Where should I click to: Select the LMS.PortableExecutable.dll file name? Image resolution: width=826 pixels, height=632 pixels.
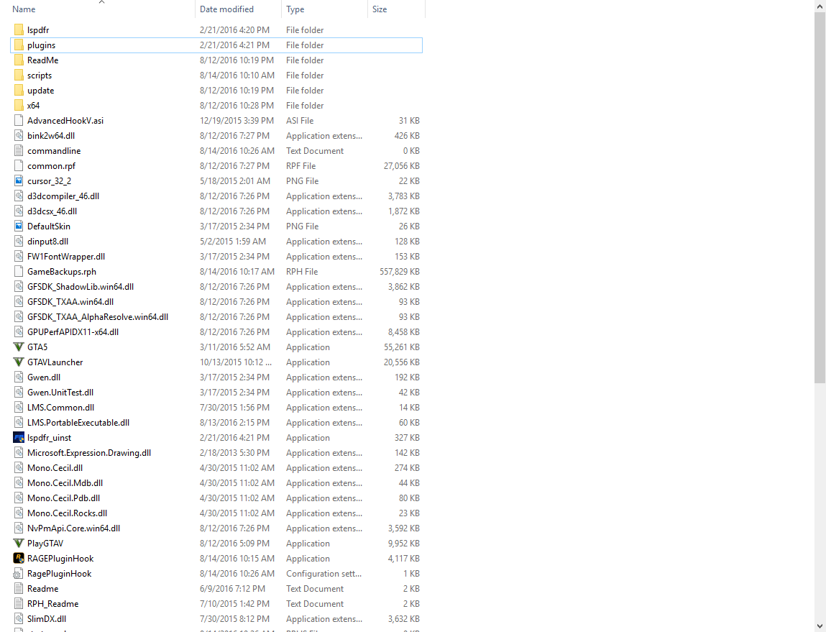78,423
